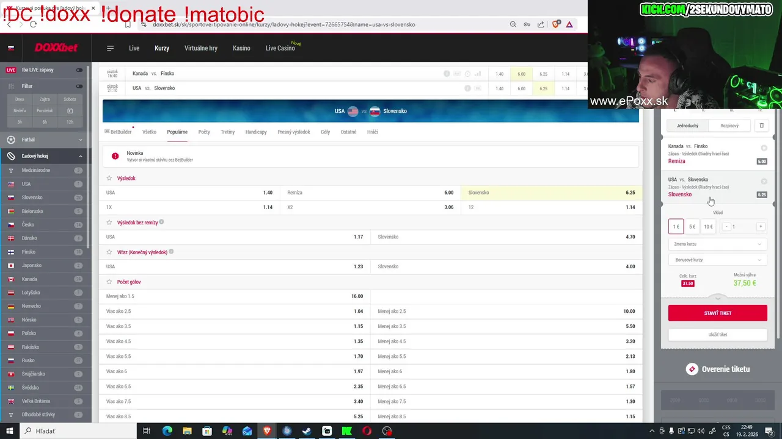Favorite the Výsledok bez remízy star
The width and height of the screenshot is (782, 439).
[x=109, y=223]
